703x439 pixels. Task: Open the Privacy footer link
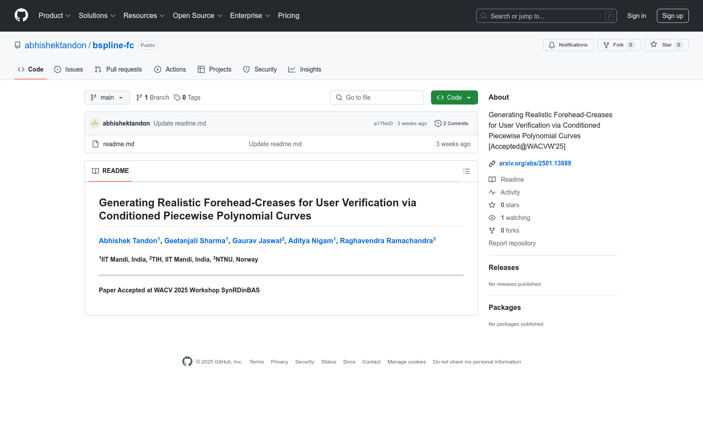point(279,362)
